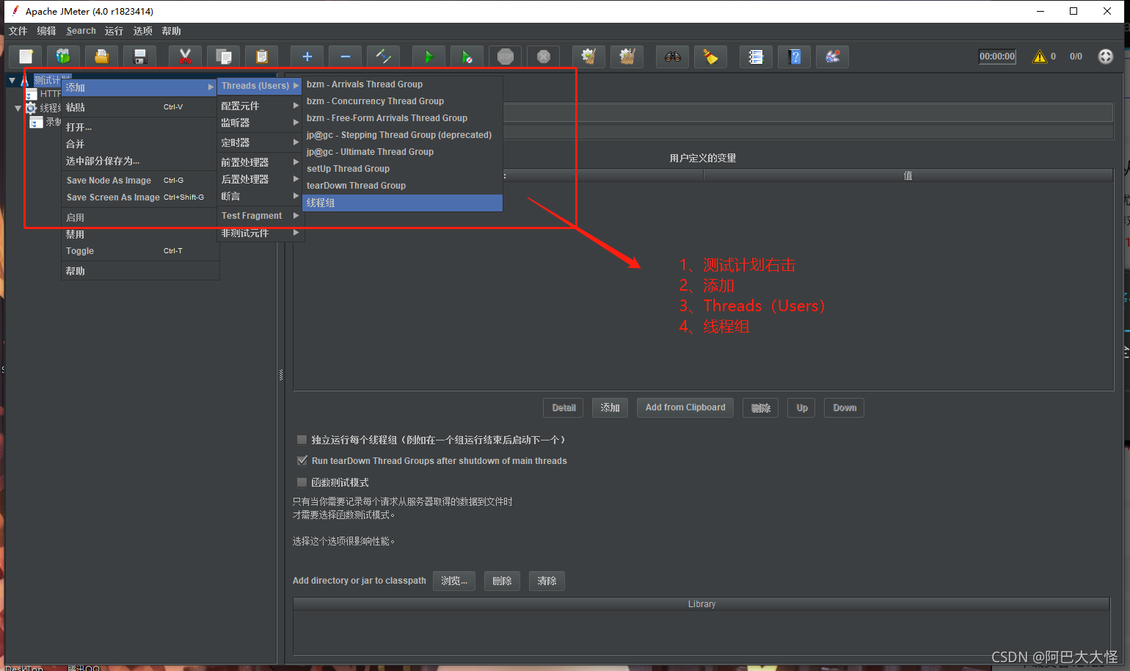Click the Up button
This screenshot has width=1130, height=671.
tap(802, 408)
